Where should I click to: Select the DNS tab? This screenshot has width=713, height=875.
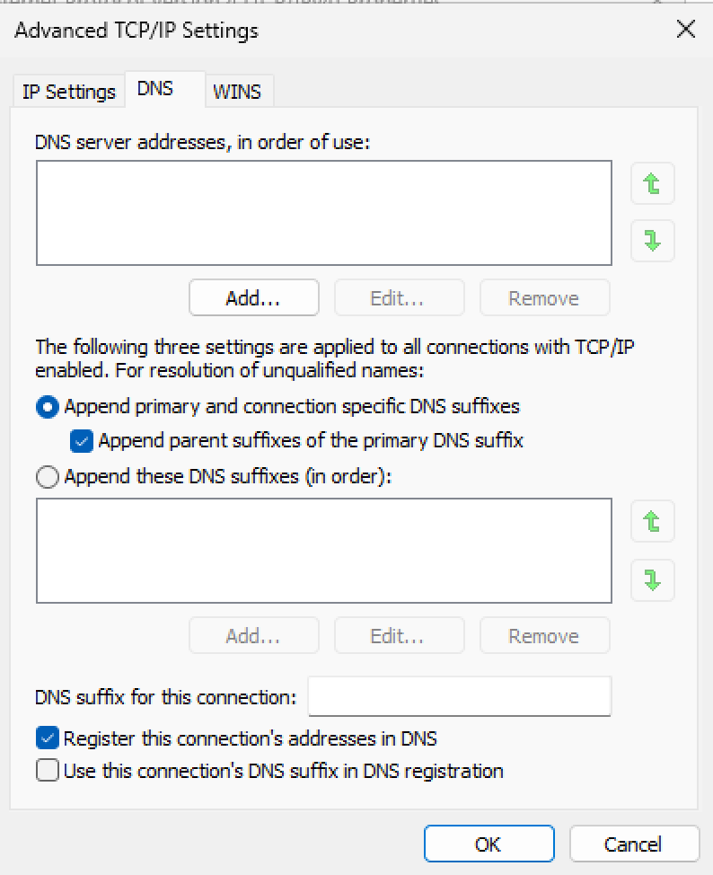pyautogui.click(x=155, y=89)
